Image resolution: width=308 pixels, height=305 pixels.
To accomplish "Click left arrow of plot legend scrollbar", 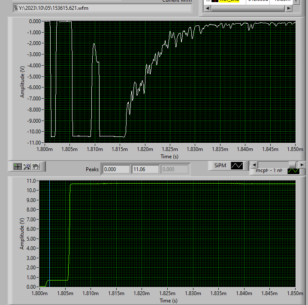I will [254, 165].
